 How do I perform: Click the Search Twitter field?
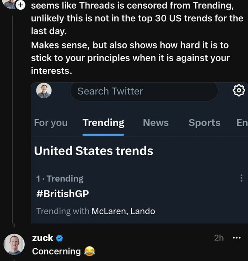[x=144, y=91]
